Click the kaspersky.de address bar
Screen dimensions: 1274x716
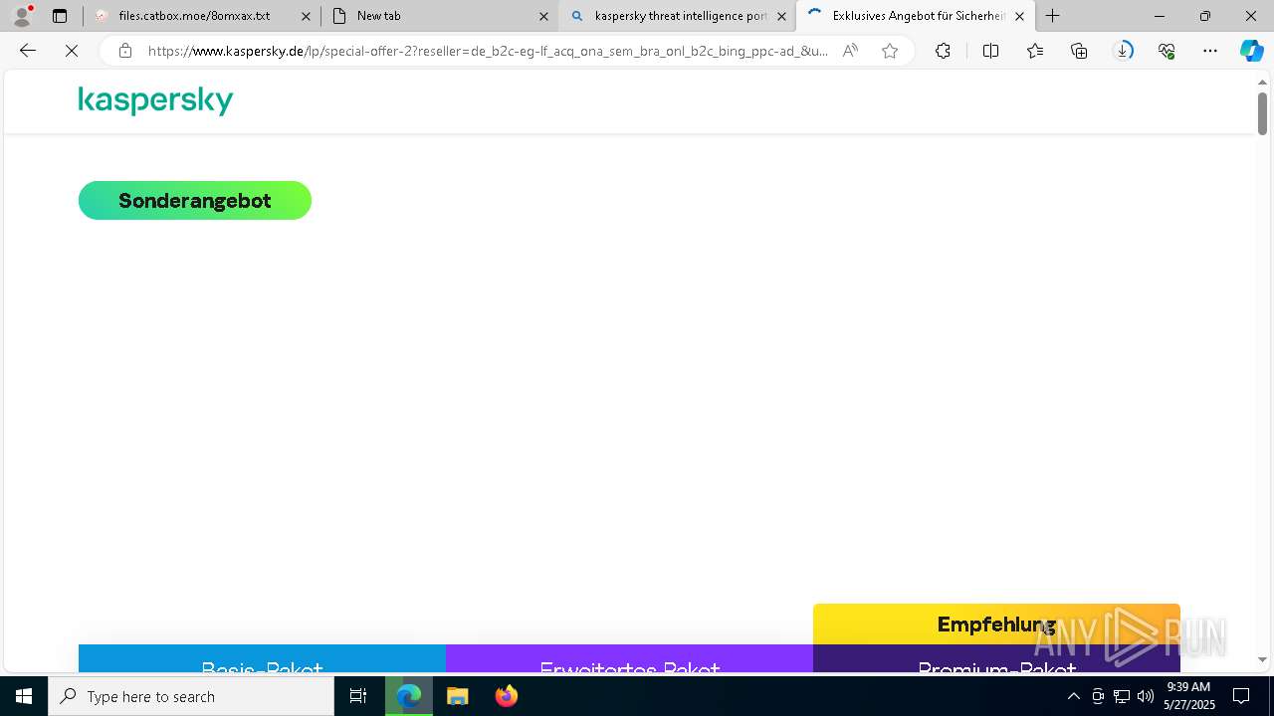[x=488, y=51]
